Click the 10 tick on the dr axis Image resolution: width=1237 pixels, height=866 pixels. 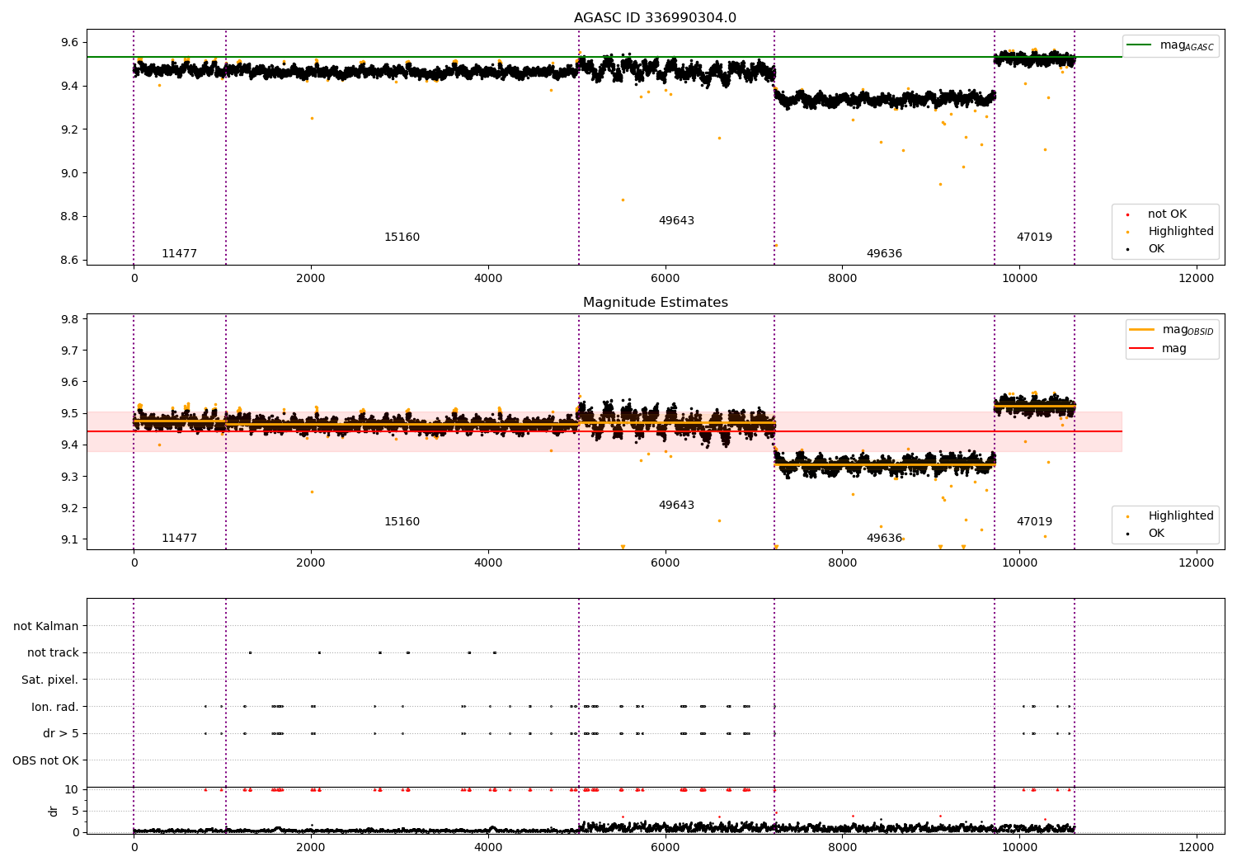click(72, 789)
